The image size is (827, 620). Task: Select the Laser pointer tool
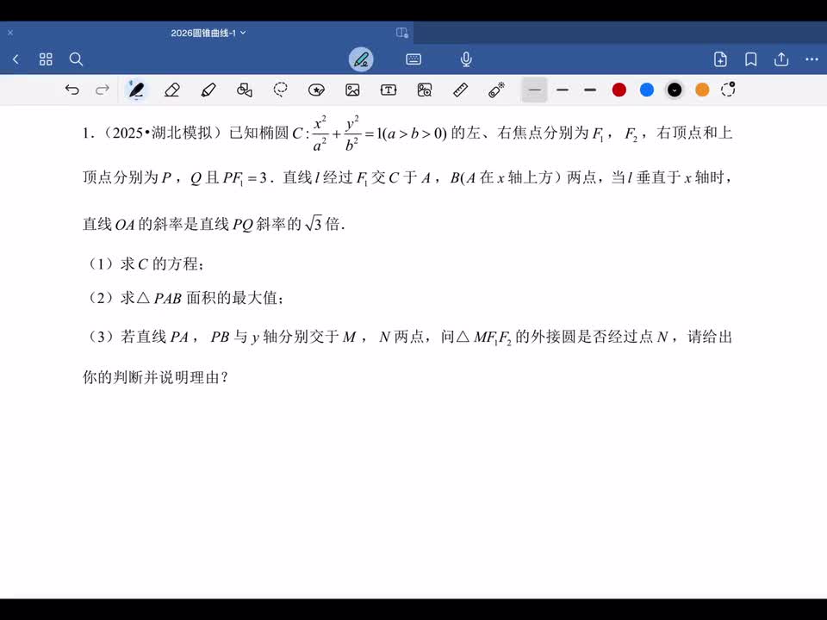496,90
